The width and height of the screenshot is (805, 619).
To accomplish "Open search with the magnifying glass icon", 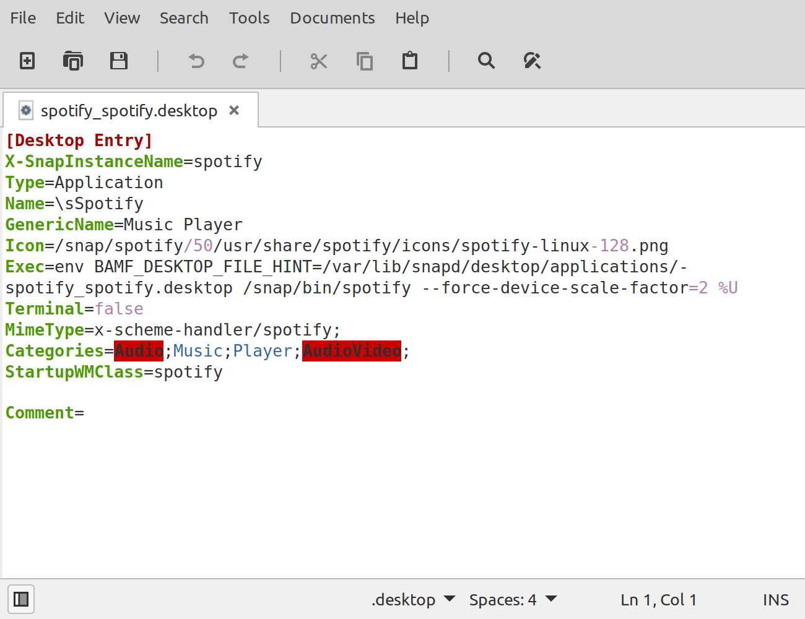I will [x=487, y=61].
